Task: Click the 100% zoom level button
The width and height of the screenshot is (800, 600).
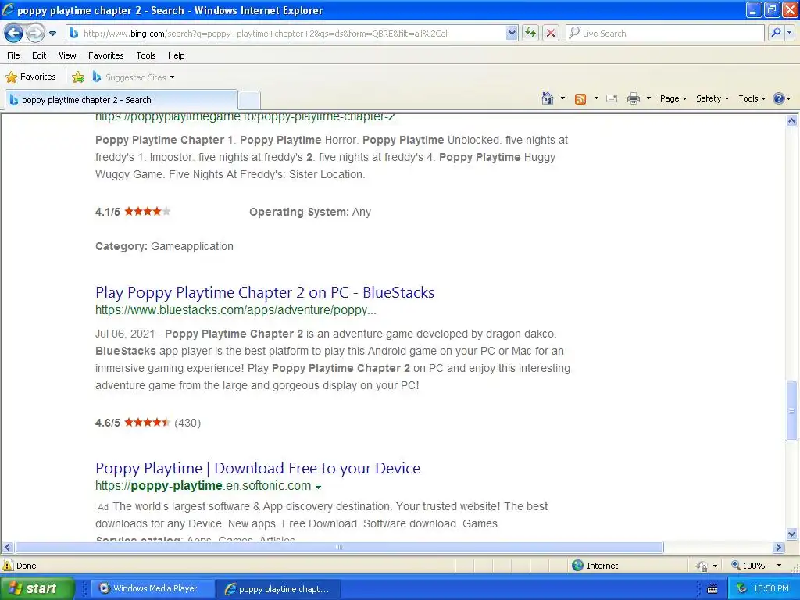Action: (748, 566)
